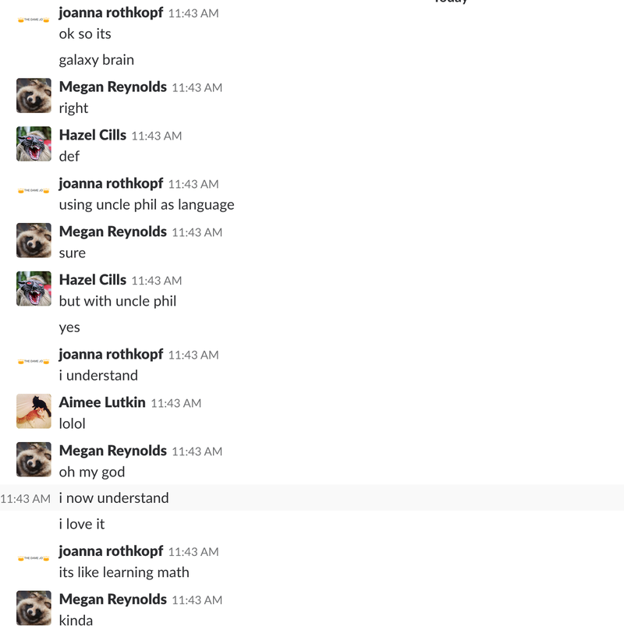Screen dimensions: 624x637
Task: Click the "lolol" message from Aimee Lutkin
Action: click(72, 423)
